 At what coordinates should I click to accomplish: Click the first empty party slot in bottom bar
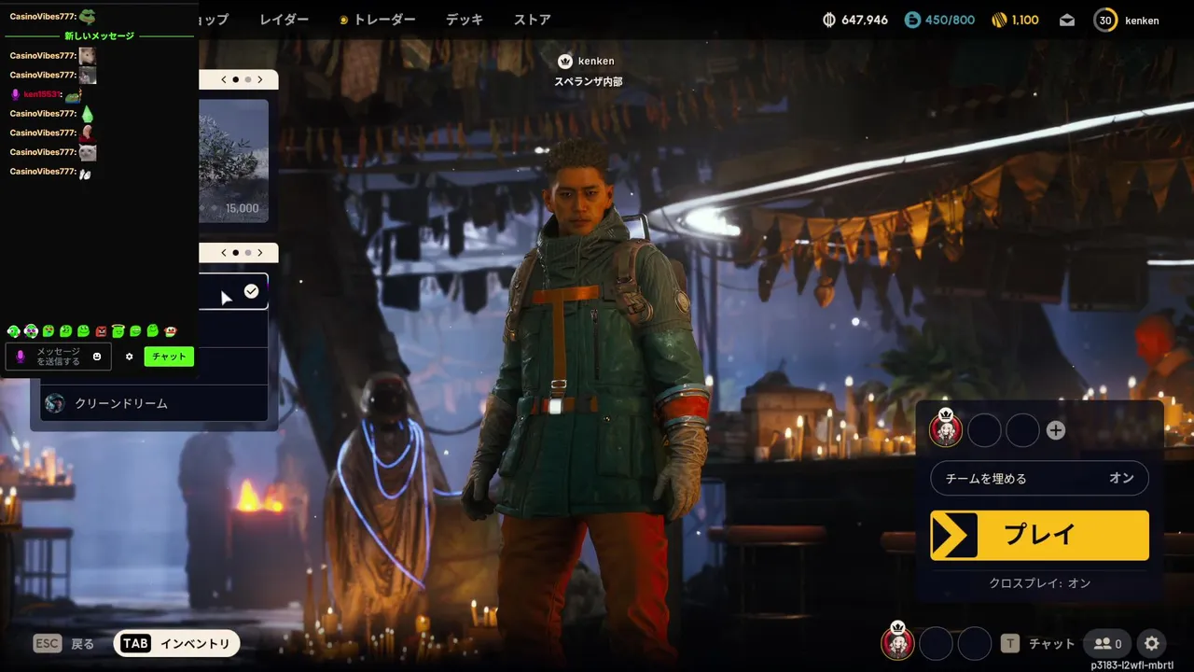[x=936, y=643]
